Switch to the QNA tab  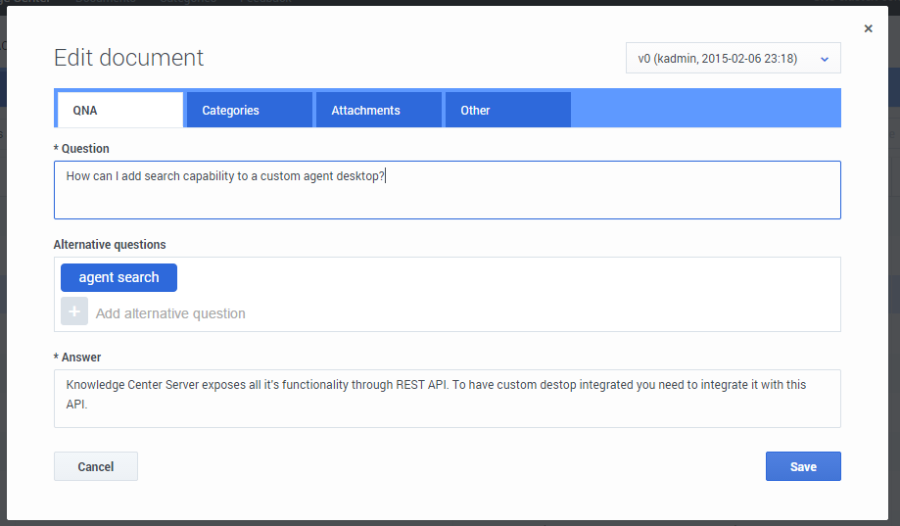coord(119,111)
